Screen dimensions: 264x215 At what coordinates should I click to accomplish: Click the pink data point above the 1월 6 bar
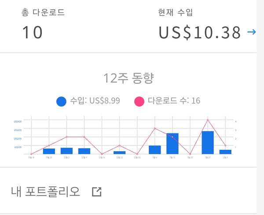tap(155, 129)
